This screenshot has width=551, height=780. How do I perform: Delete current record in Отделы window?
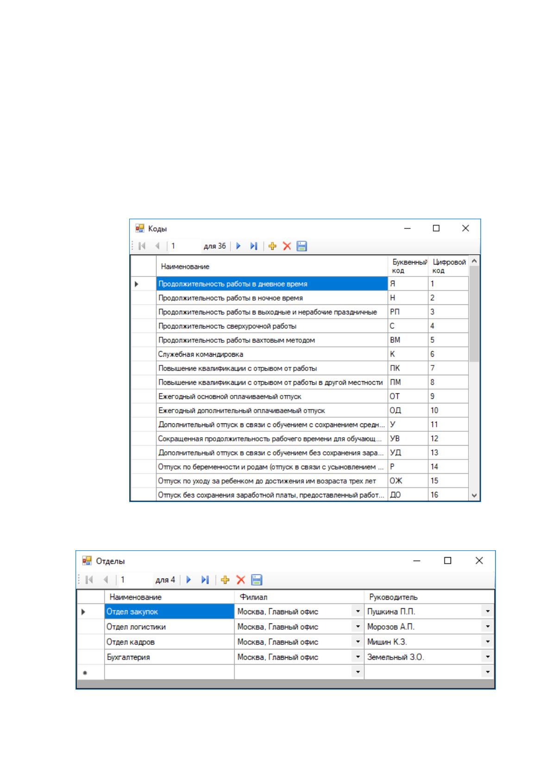click(241, 579)
